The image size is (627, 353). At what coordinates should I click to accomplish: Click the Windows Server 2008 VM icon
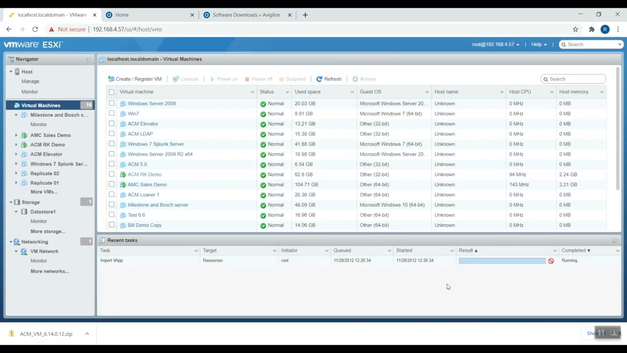point(123,103)
